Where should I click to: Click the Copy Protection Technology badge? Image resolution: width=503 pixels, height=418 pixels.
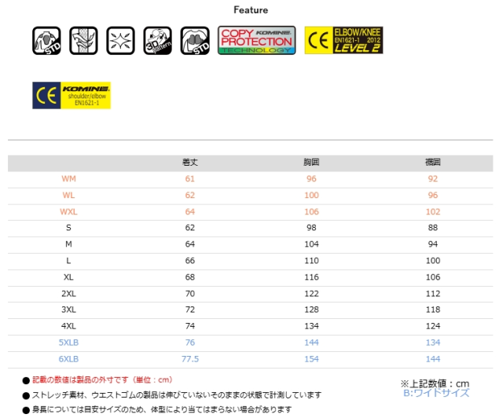coord(257,40)
